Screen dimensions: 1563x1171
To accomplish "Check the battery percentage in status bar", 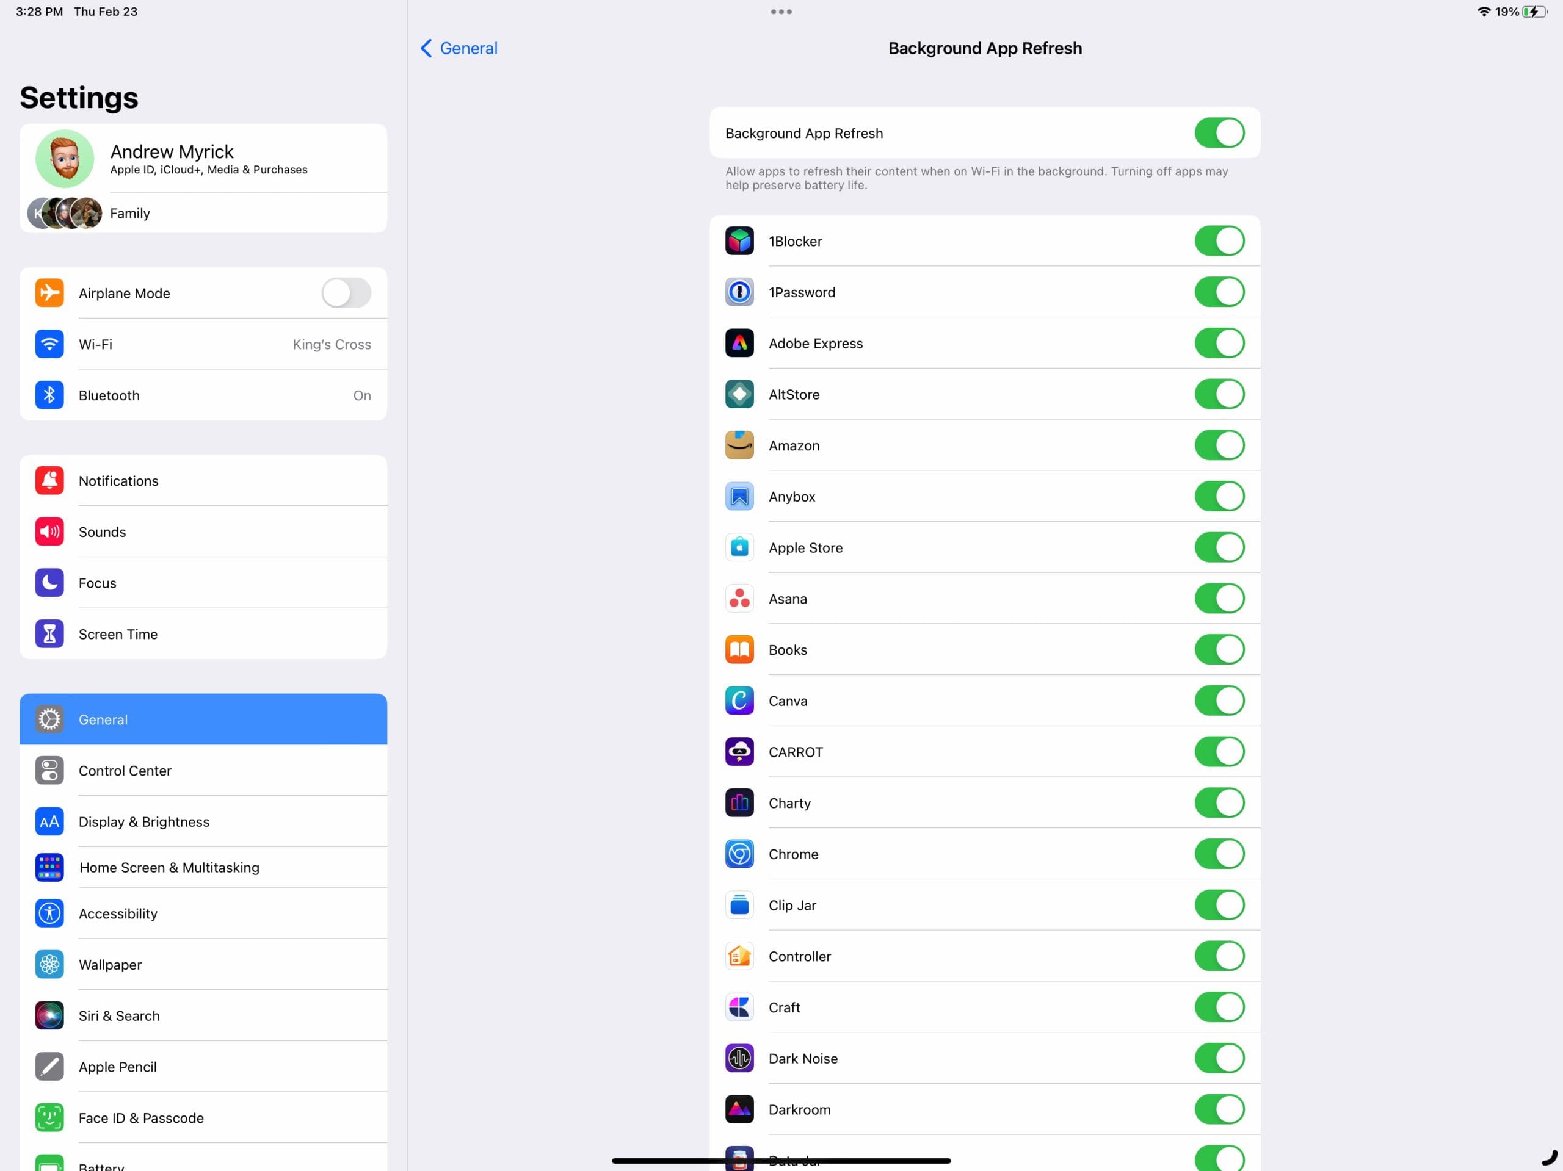I will tap(1505, 12).
